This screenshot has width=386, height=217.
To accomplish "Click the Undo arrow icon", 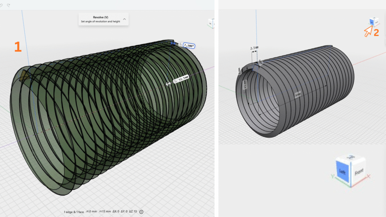I will 2,5.
